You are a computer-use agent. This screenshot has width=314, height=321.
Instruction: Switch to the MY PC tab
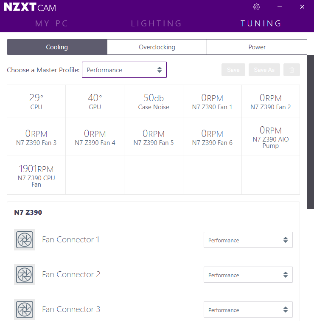(x=51, y=23)
